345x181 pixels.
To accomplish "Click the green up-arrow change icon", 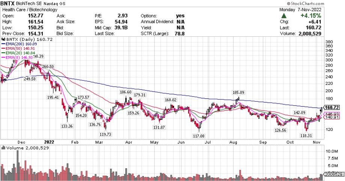I will click(284, 16).
